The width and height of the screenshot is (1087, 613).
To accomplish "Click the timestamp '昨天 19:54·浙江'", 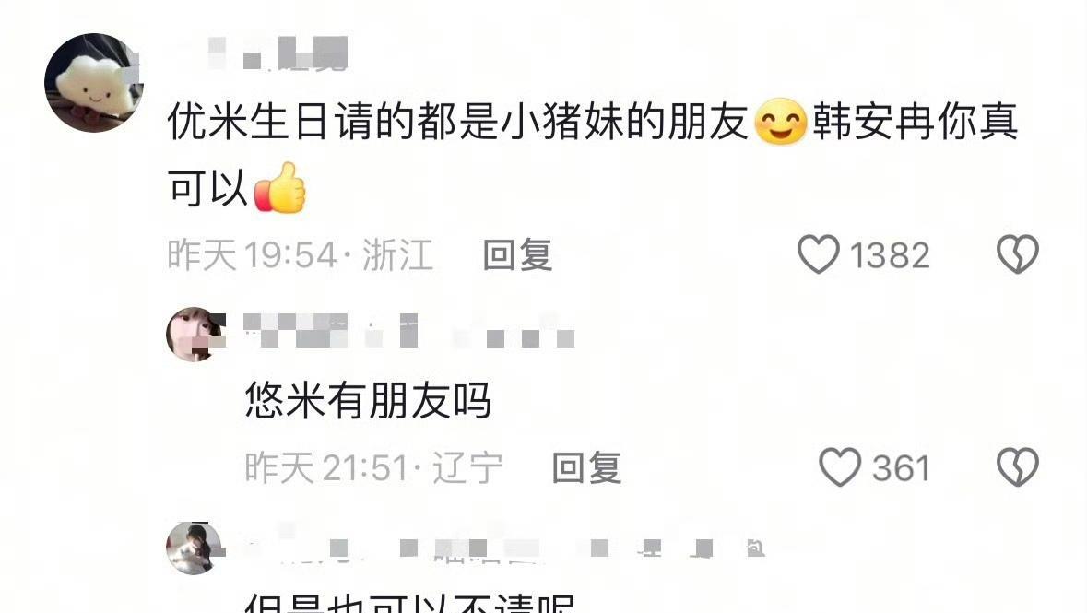I will point(301,254).
